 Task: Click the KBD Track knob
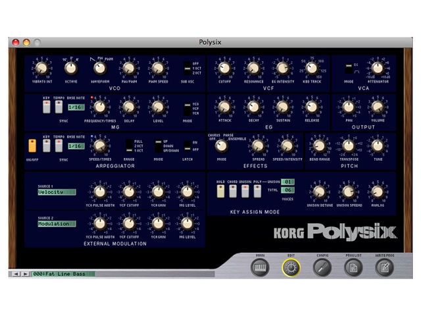pyautogui.click(x=311, y=68)
